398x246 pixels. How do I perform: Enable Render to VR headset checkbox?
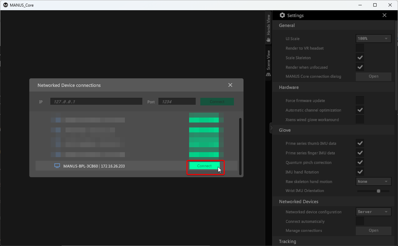click(x=360, y=48)
